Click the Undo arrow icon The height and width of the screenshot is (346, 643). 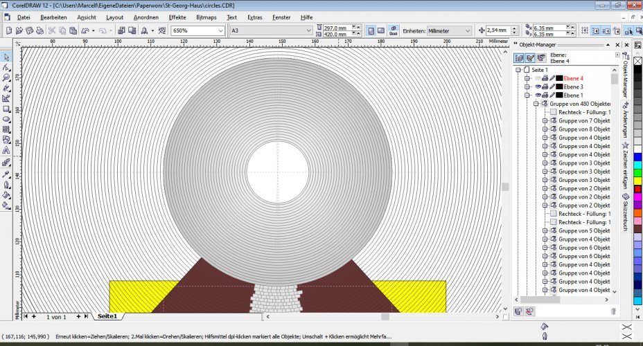[85, 30]
